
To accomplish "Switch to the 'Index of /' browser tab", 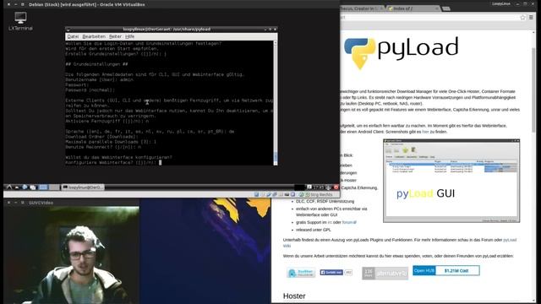I will coord(413,8).
